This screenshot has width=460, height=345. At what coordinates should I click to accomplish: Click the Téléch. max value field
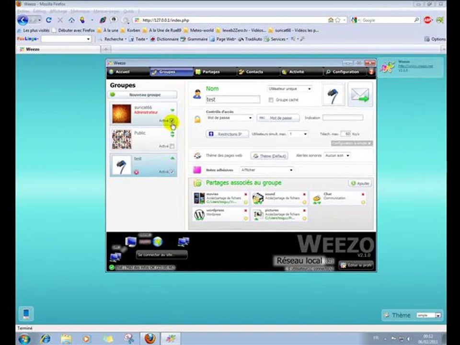[x=346, y=134]
